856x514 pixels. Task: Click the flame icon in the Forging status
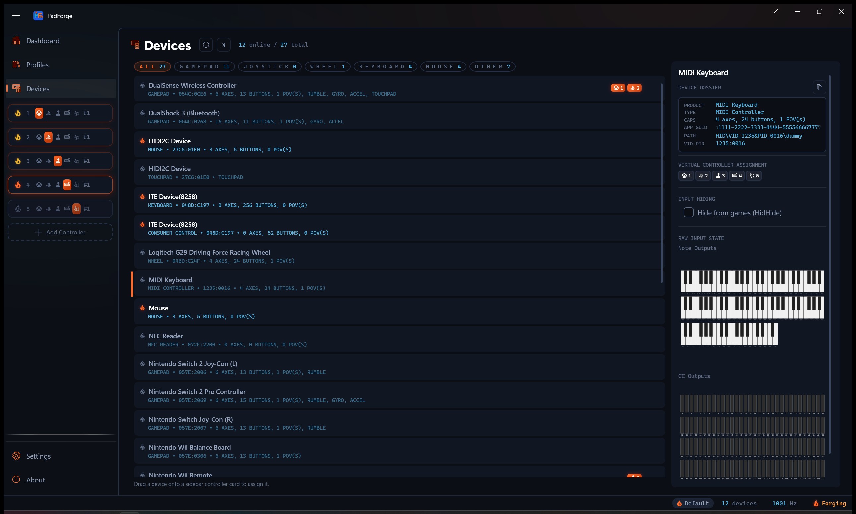tap(816, 503)
